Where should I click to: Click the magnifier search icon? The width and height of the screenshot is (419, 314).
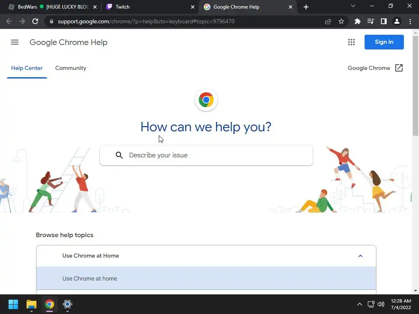click(119, 155)
